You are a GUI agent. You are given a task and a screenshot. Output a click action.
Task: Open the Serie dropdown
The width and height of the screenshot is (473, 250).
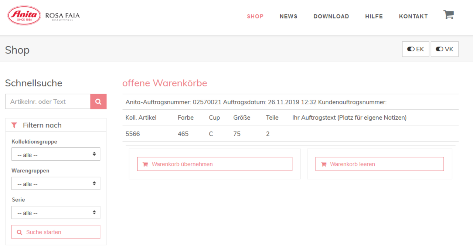pos(56,213)
